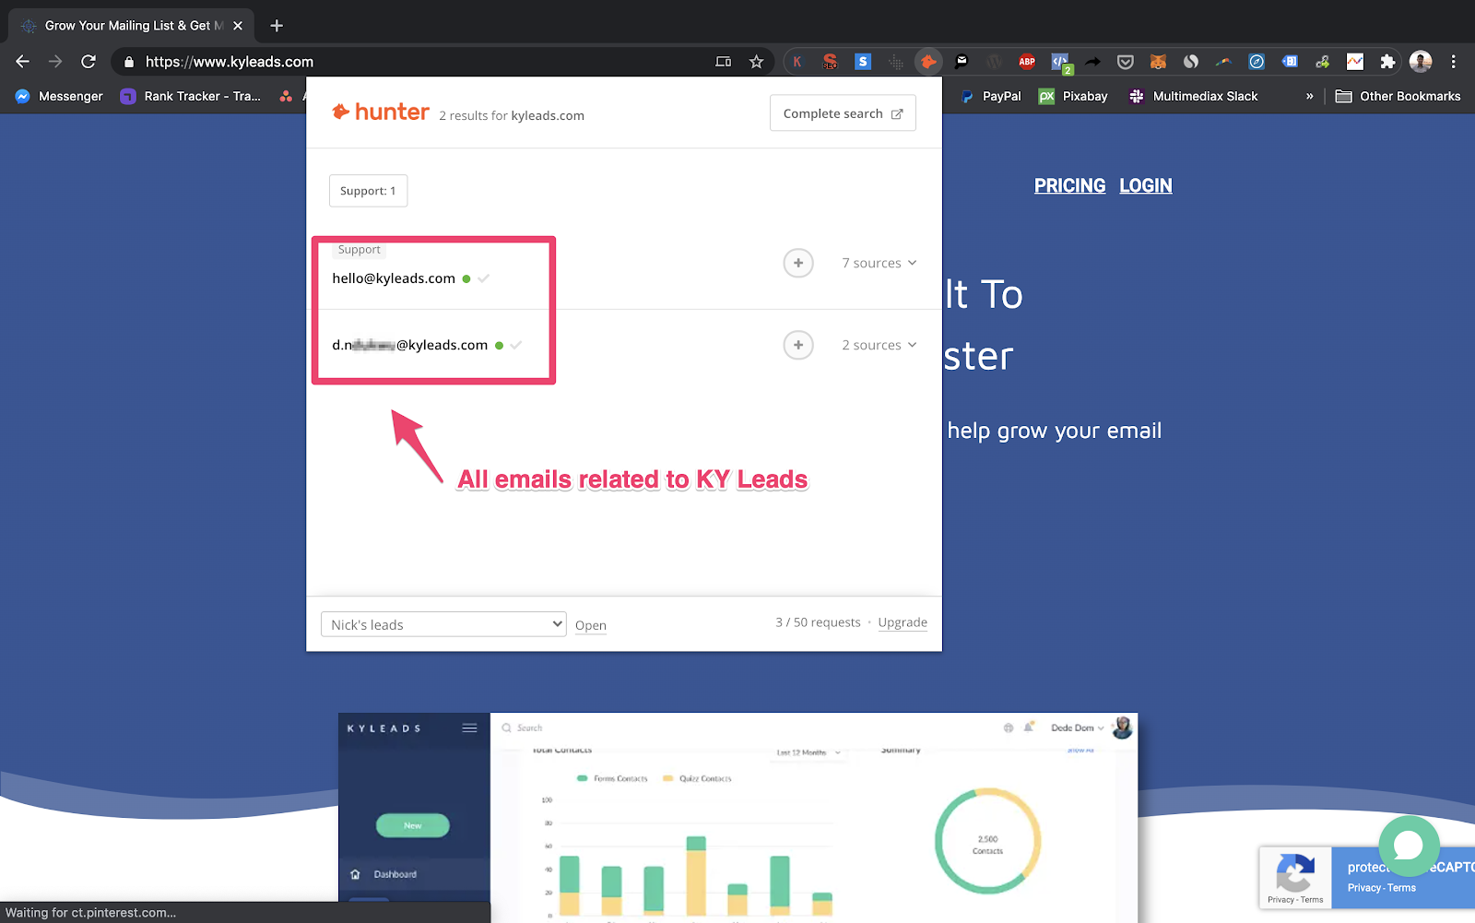The height and width of the screenshot is (923, 1475).
Task: Open the WordPress extension icon
Action: point(994,62)
